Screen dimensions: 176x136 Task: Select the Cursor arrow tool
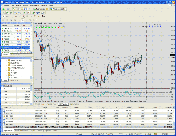pyautogui.click(x=3, y=16)
